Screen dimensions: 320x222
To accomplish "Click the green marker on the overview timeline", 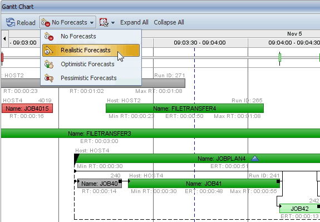I will coord(280,57).
